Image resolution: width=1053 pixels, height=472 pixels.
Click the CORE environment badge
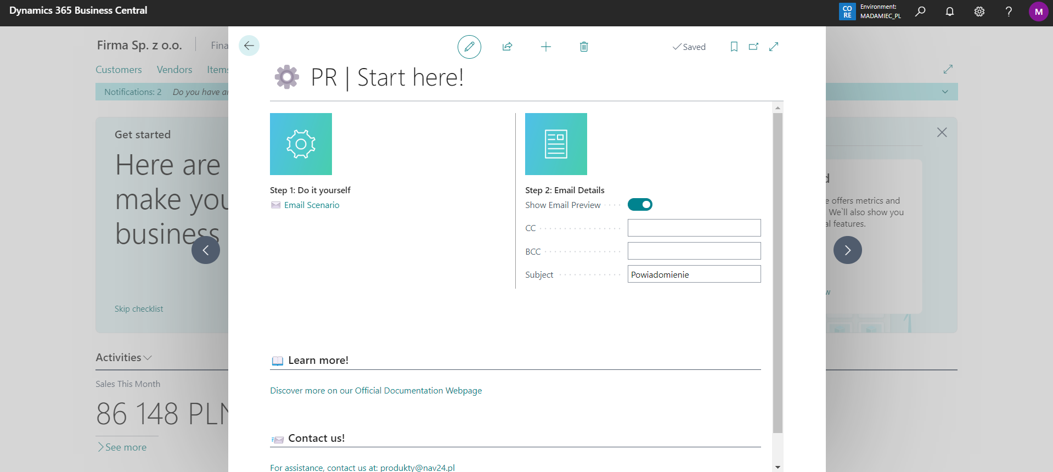tap(847, 12)
